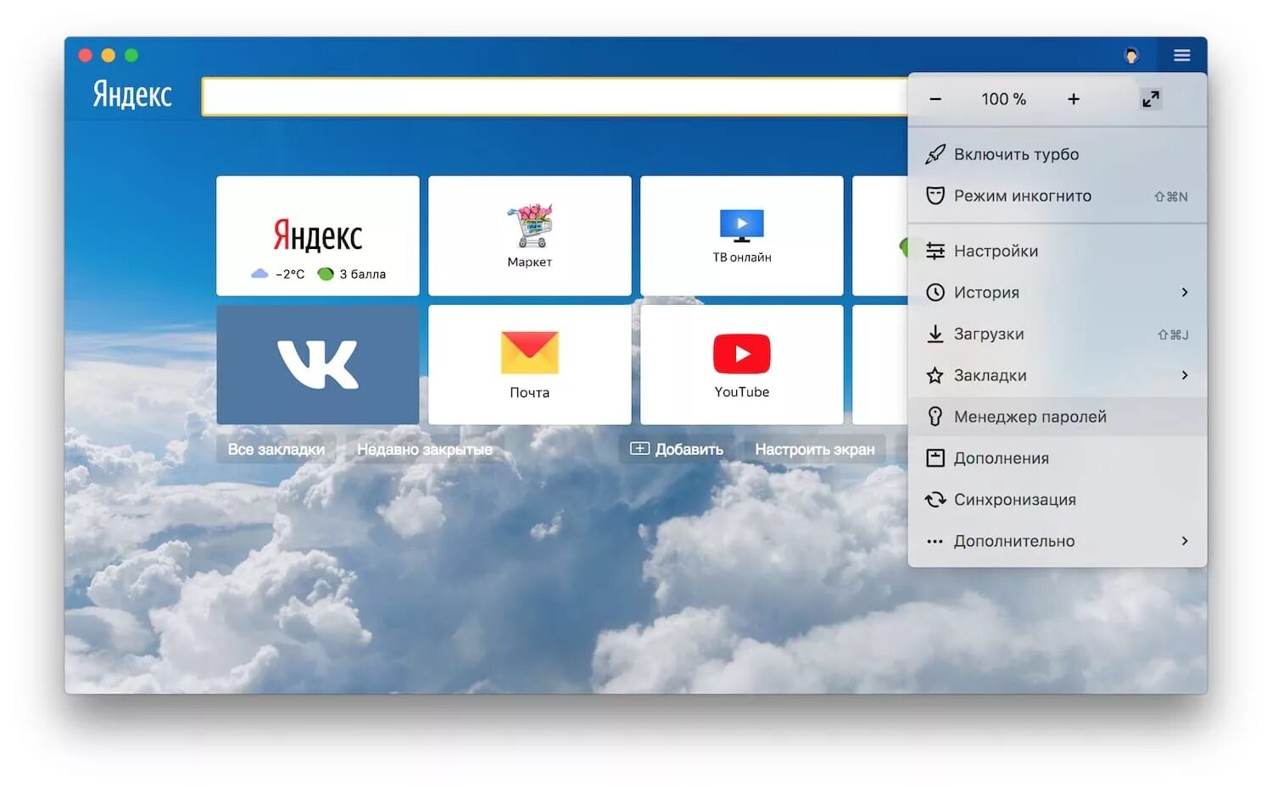Click the three dots icon beside Дополнительно
The height and width of the screenshot is (786, 1272).
click(x=934, y=541)
